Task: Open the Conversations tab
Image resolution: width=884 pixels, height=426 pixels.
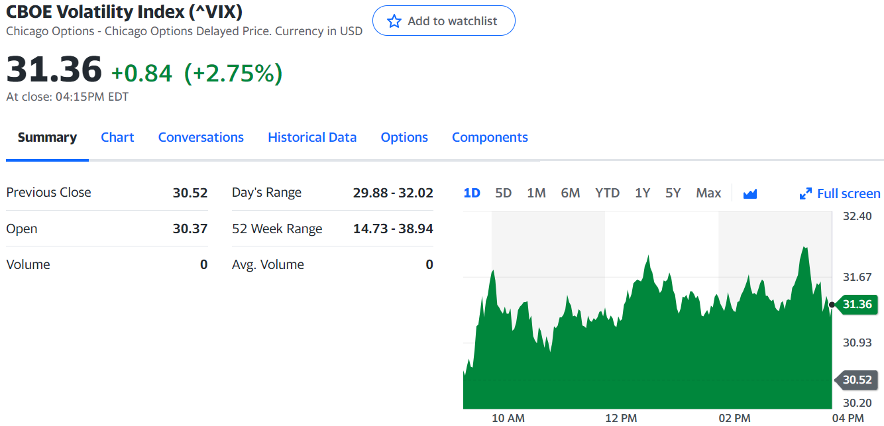Action: click(201, 137)
